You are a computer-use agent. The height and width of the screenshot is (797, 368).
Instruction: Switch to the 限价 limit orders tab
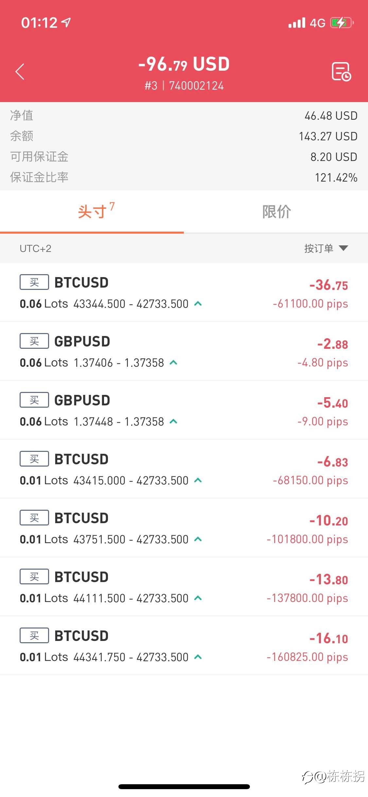click(x=276, y=212)
